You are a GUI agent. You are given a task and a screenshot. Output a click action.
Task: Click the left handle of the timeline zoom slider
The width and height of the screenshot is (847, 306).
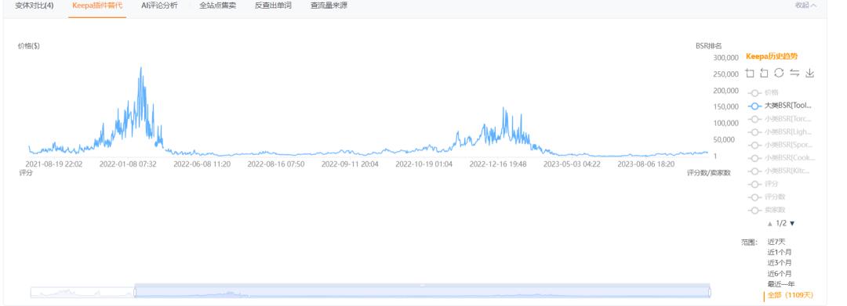tap(135, 292)
